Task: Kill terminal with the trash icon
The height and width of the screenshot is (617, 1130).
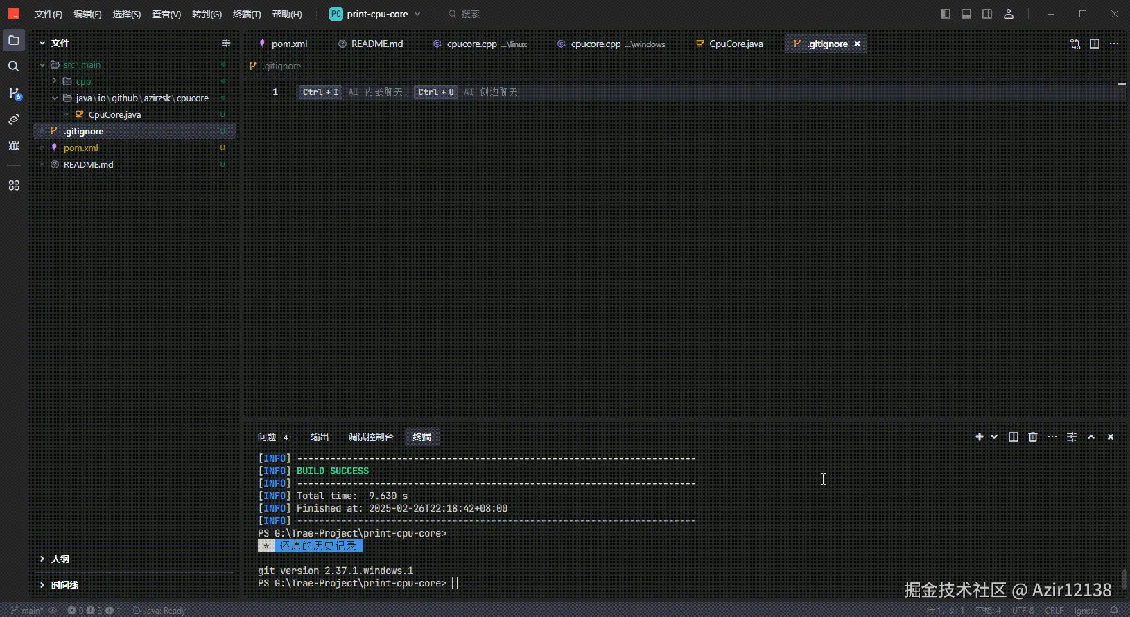Action: (x=1033, y=437)
